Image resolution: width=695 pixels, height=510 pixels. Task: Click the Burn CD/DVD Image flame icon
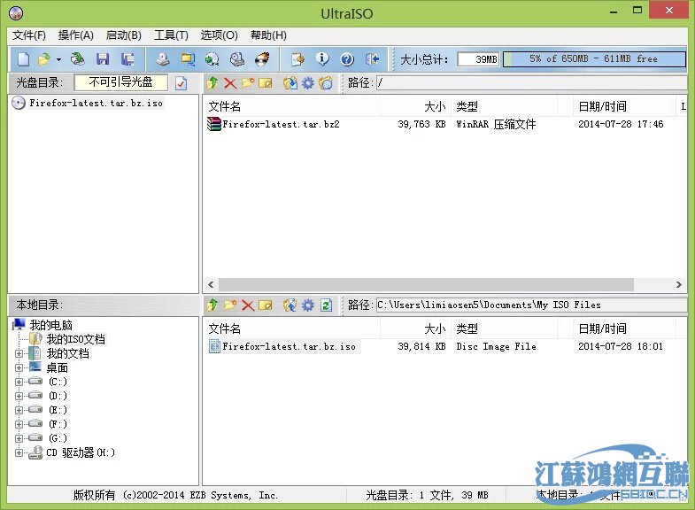click(x=262, y=59)
